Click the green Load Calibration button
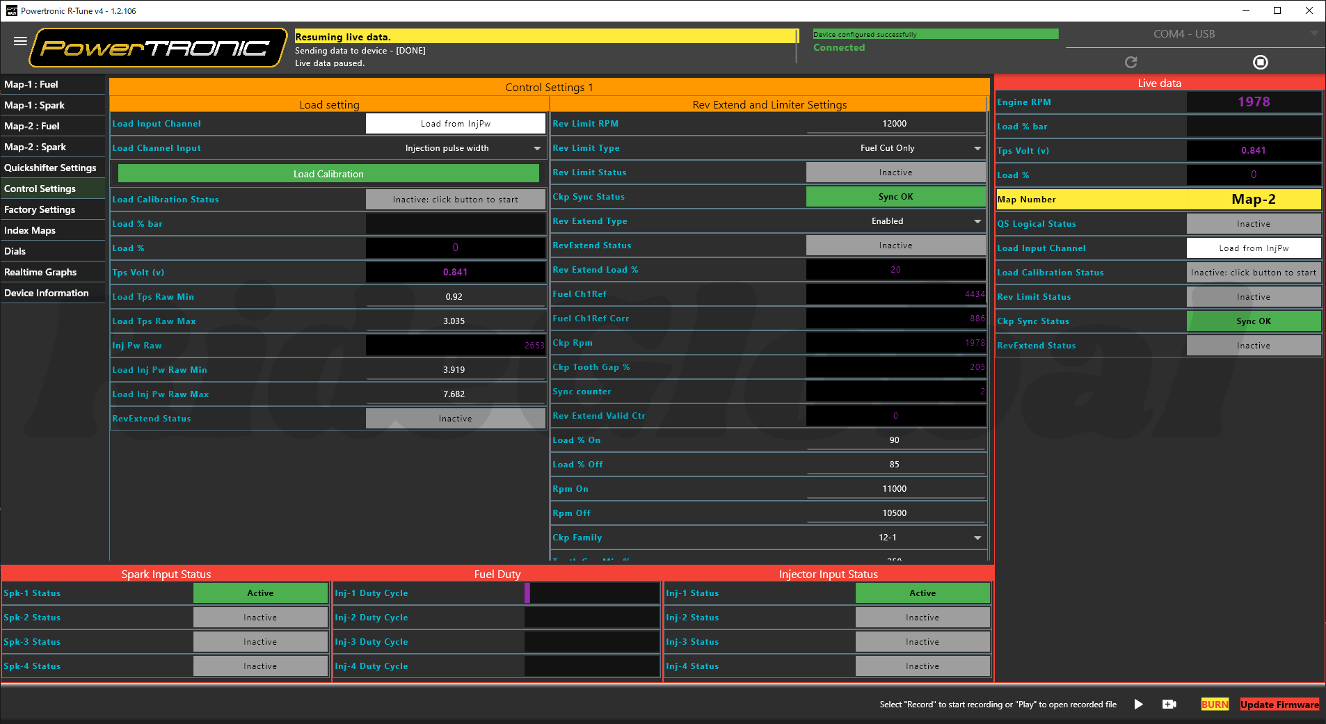1326x724 pixels. 328,174
